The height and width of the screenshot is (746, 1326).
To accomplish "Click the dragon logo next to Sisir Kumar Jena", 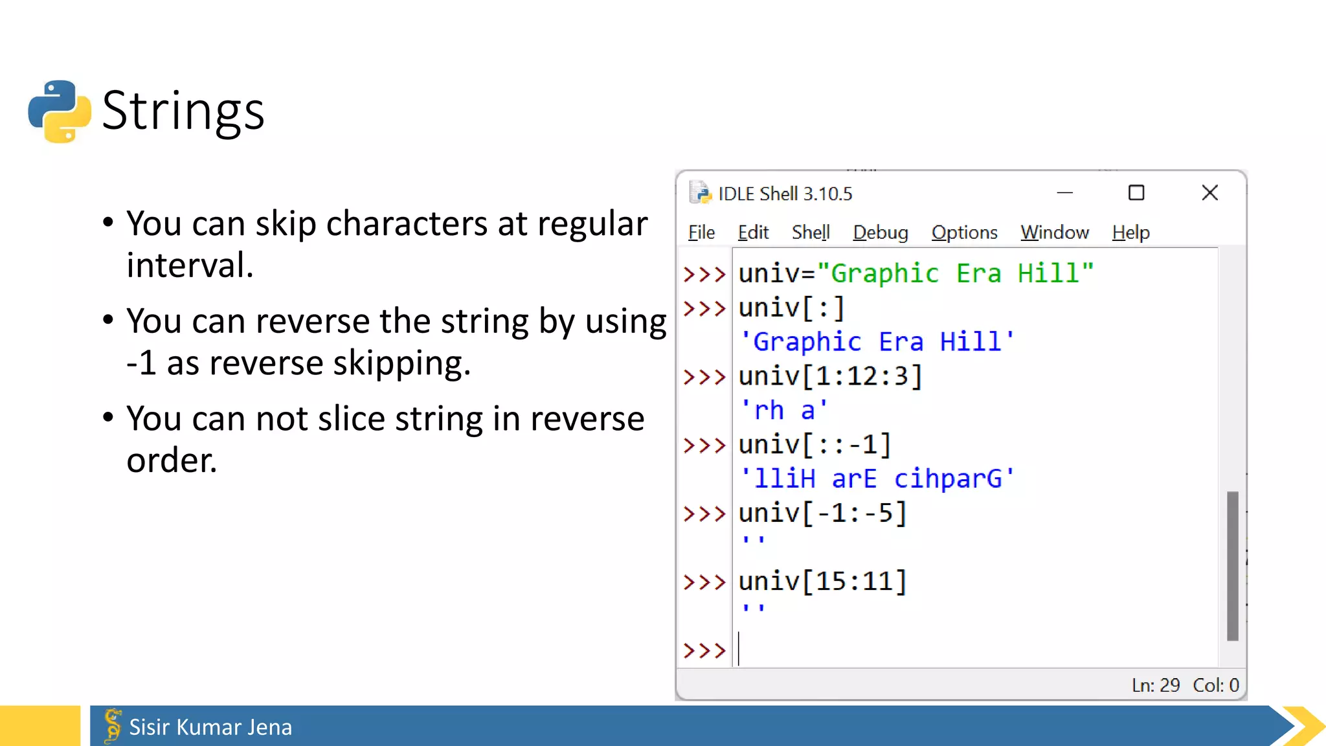I will click(x=113, y=725).
